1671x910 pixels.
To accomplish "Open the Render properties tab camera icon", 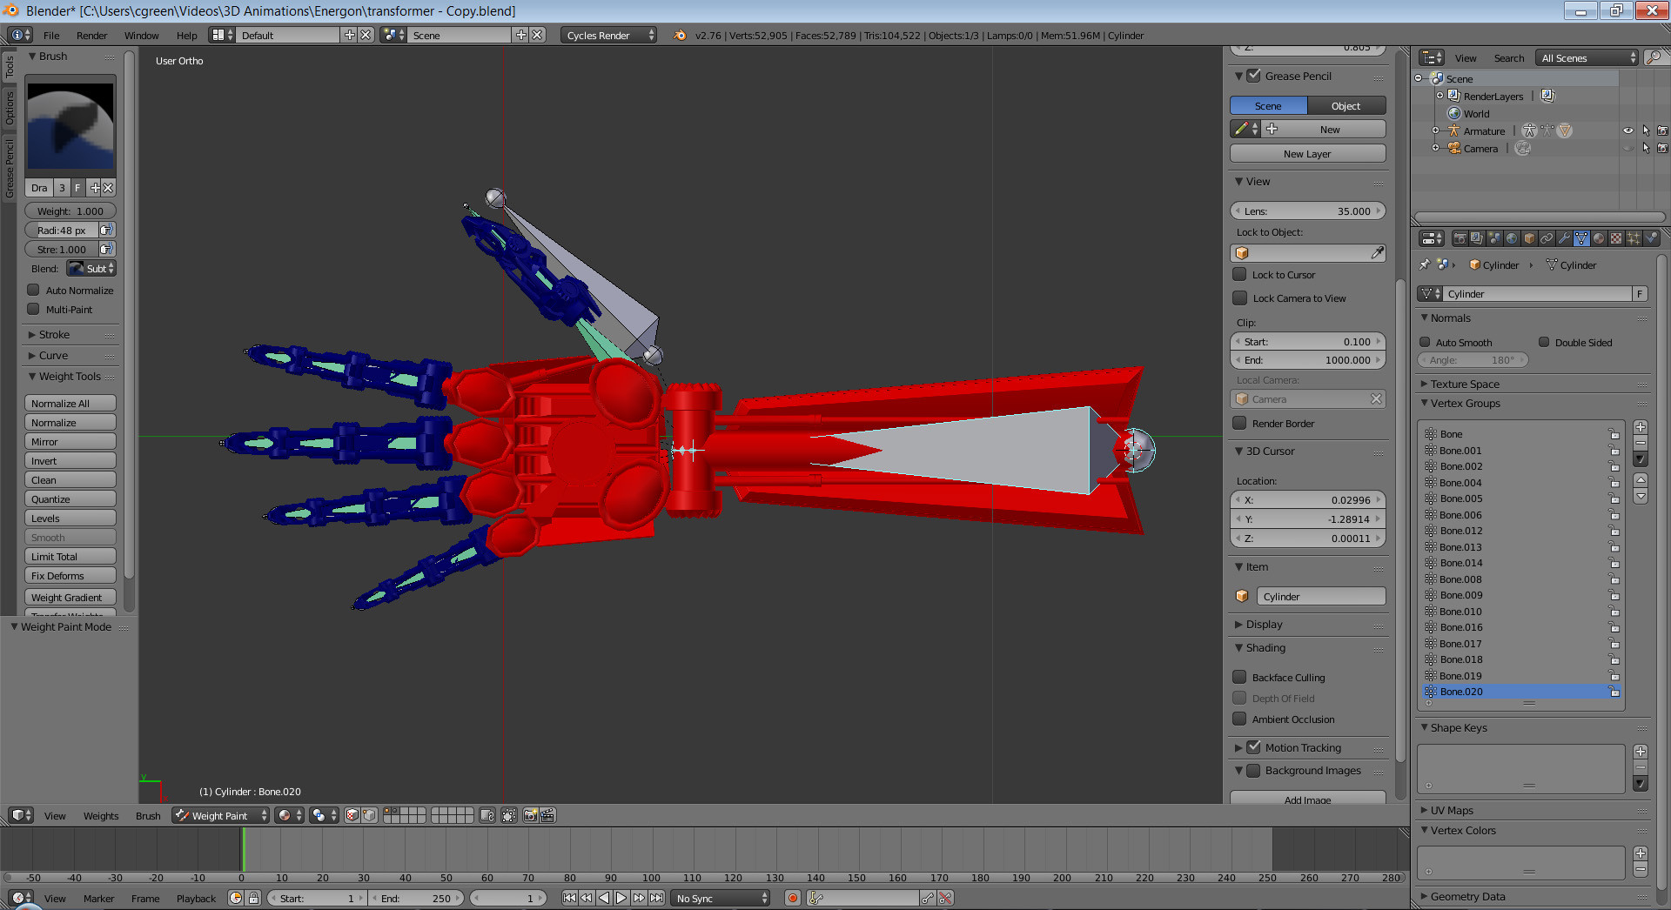I will click(x=1460, y=238).
